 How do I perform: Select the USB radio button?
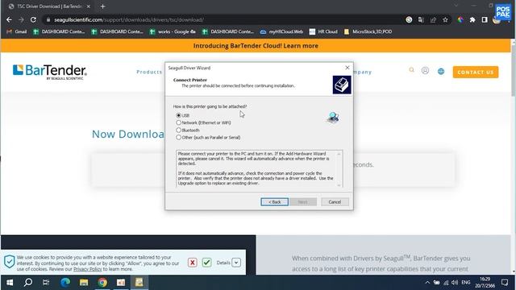pyautogui.click(x=179, y=115)
